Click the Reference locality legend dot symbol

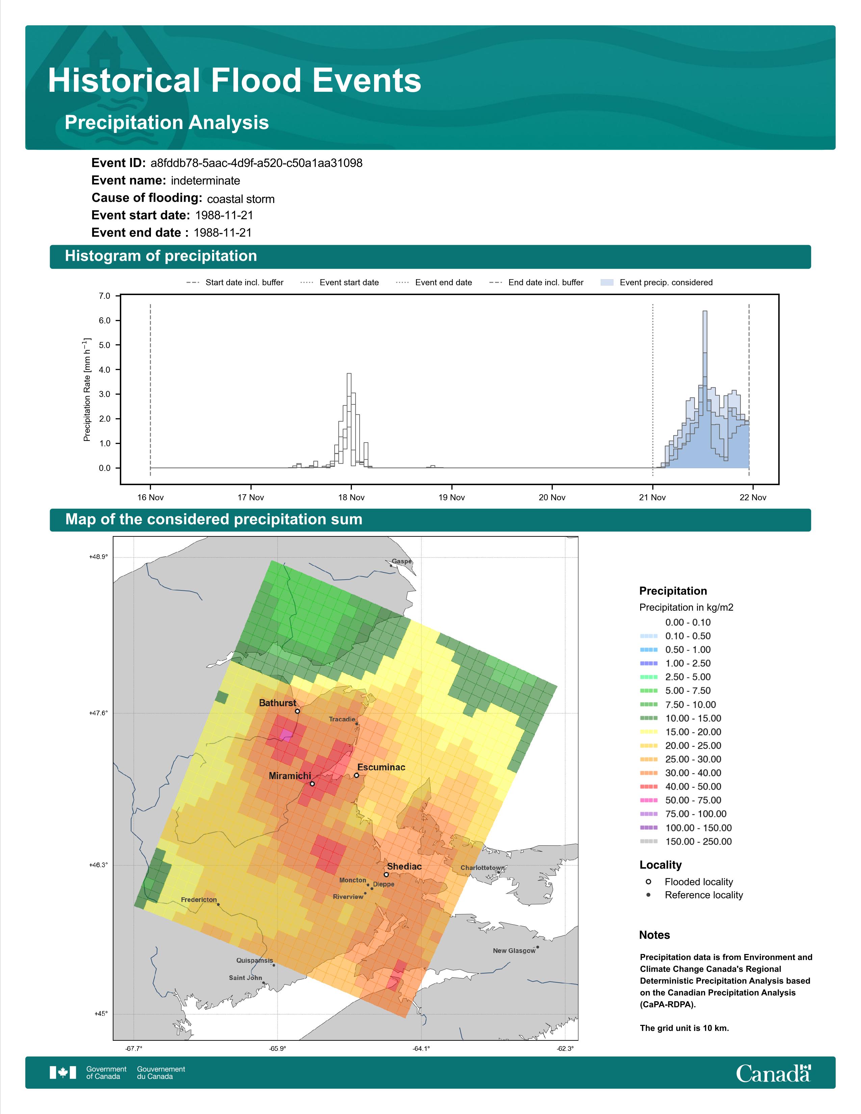tap(648, 895)
